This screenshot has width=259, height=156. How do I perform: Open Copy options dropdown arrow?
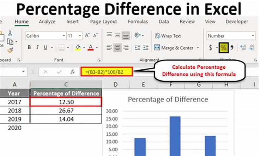point(16,42)
